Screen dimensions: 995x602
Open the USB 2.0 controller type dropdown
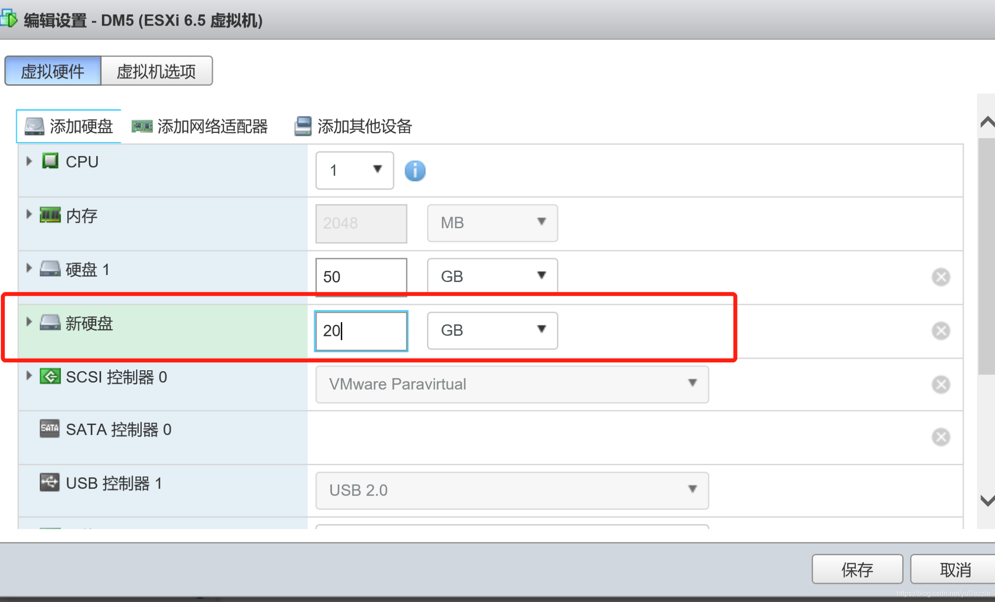tap(512, 490)
